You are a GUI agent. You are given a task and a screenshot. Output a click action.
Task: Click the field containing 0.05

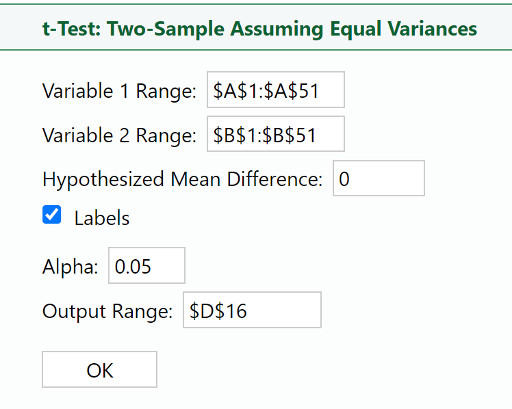coord(146,265)
